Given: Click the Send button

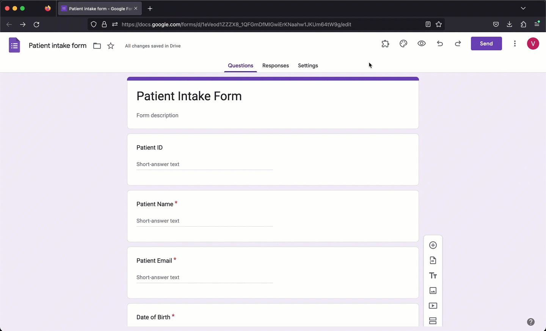Looking at the screenshot, I should 486,44.
